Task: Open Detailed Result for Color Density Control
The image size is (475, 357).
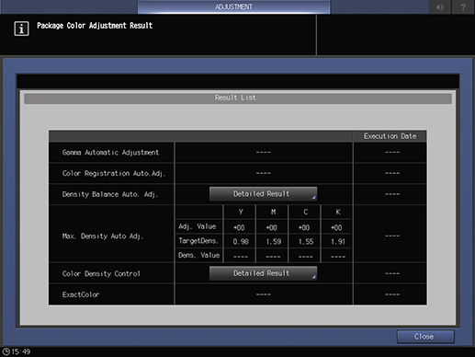Action: [x=263, y=273]
